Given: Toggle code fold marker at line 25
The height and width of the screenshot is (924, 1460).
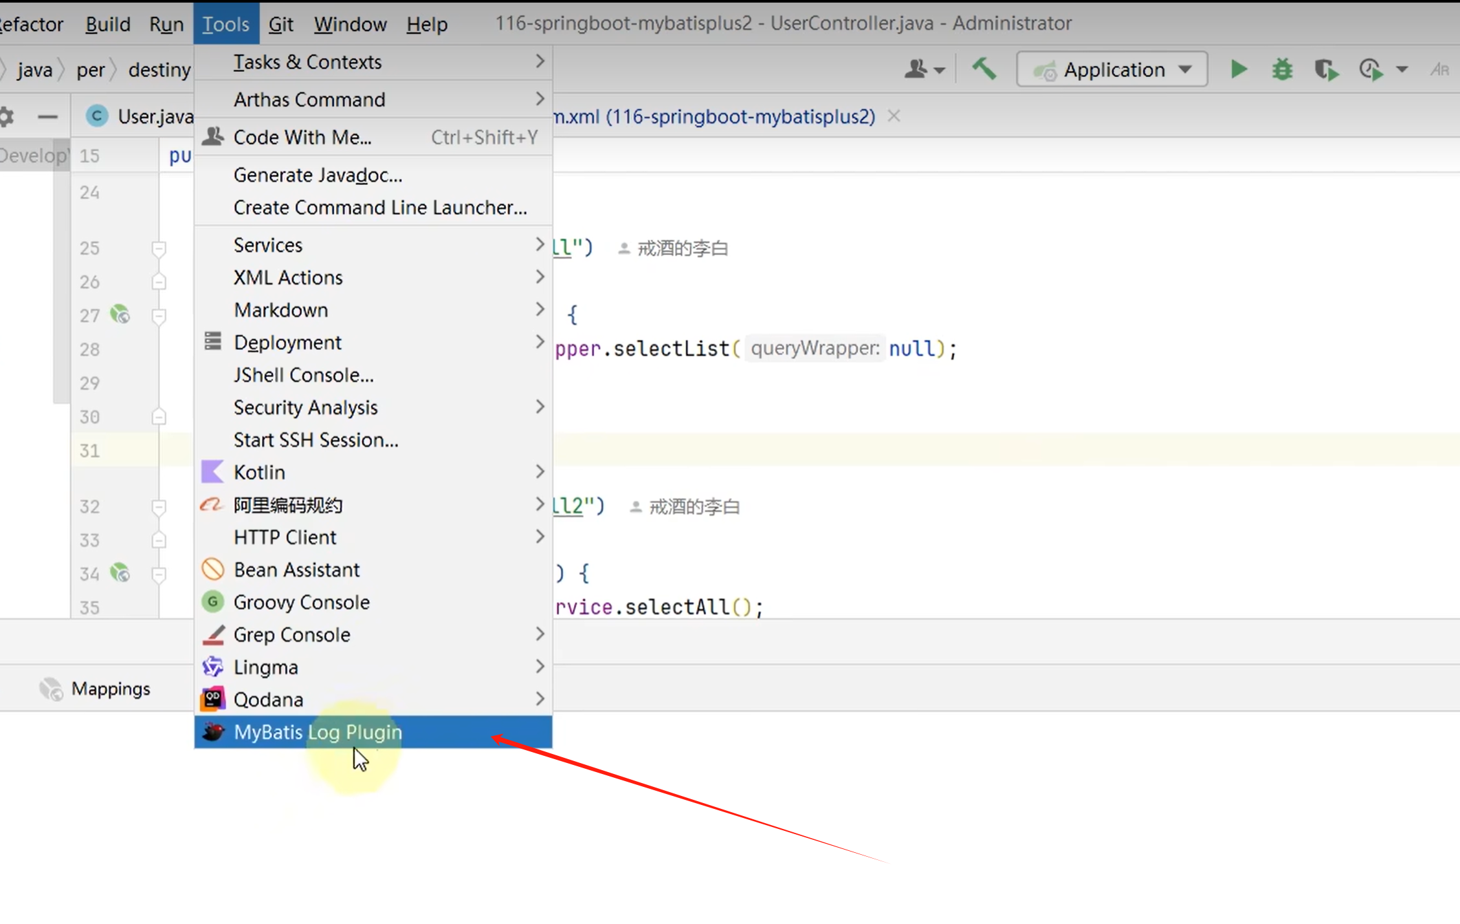Looking at the screenshot, I should [x=159, y=248].
